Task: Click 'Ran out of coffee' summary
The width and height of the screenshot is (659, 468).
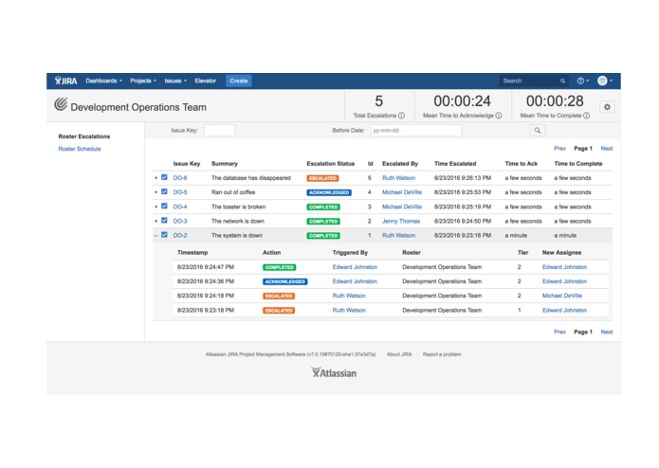Action: 233,192
